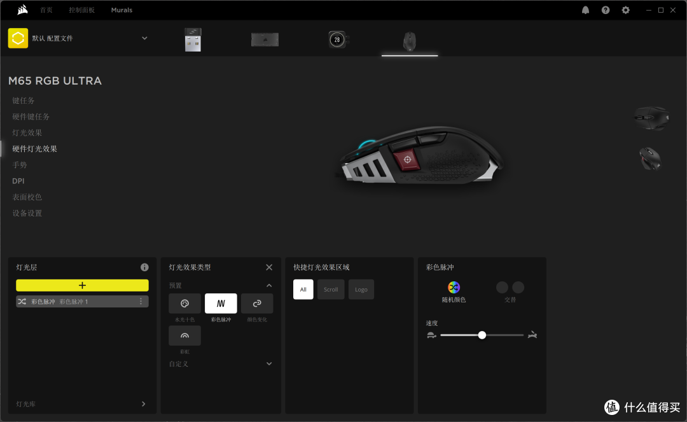Select the cooler device showing 28
The width and height of the screenshot is (687, 422).
tap(337, 39)
